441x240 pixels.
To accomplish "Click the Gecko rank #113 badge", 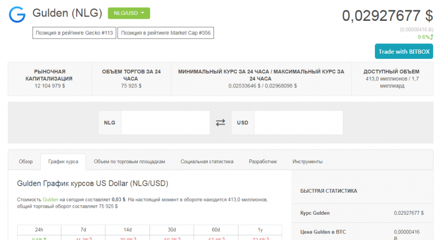I will click(x=74, y=33).
